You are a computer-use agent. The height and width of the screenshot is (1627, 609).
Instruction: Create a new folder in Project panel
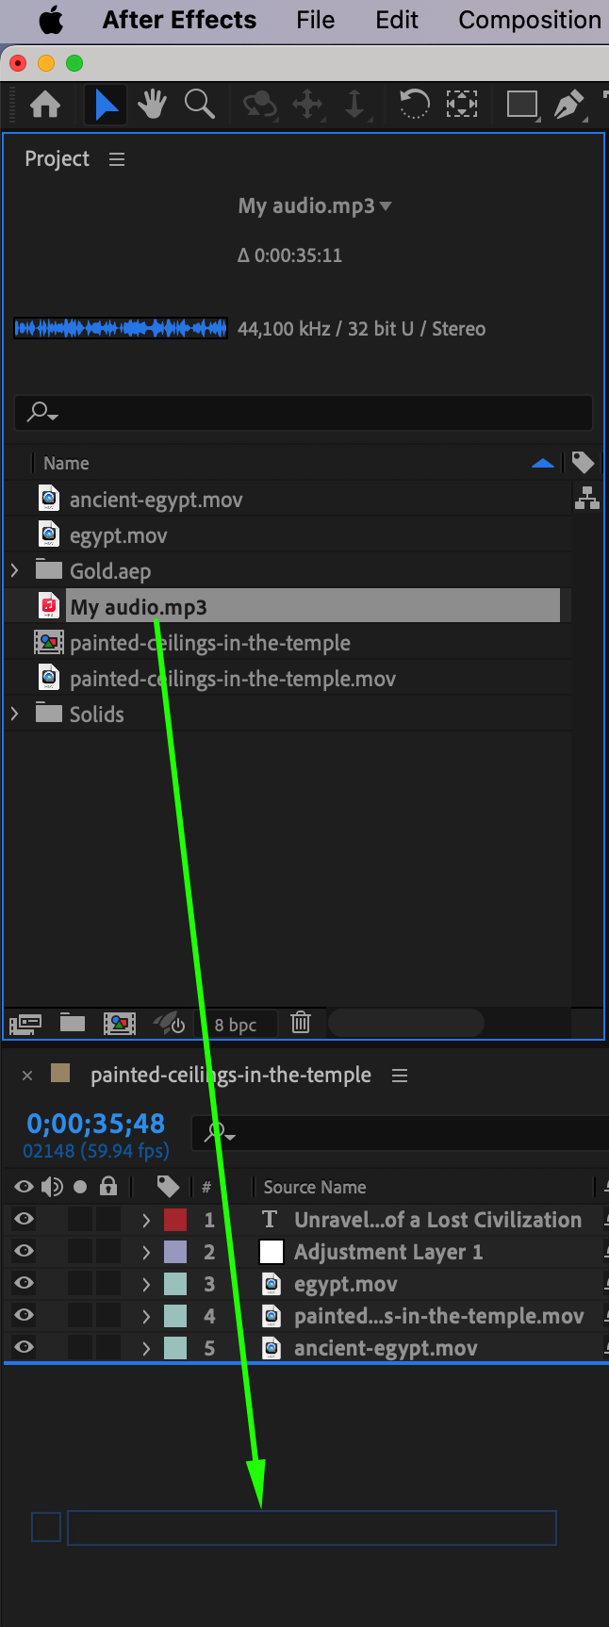click(73, 1023)
